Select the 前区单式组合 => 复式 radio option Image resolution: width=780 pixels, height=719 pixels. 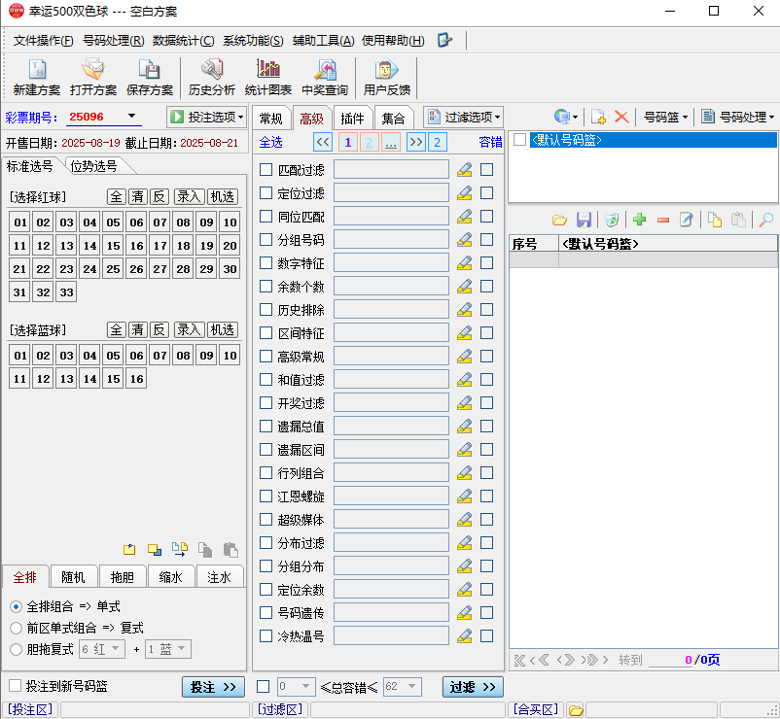[x=16, y=628]
